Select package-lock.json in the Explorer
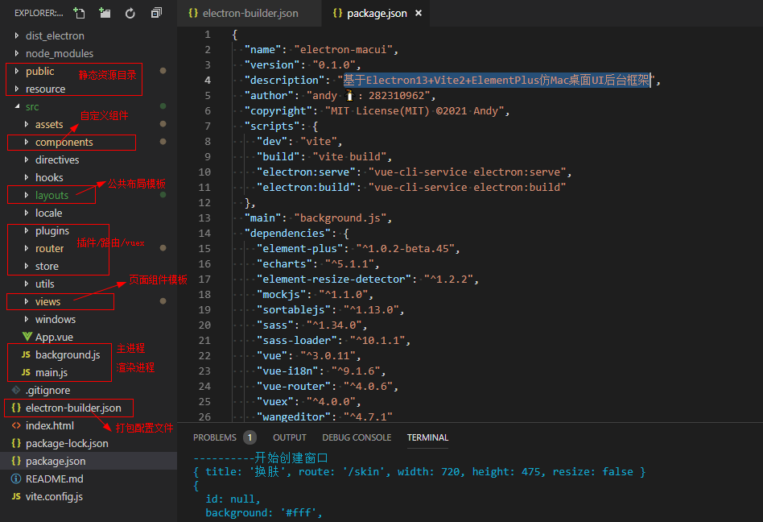This screenshot has width=763, height=522. [x=67, y=443]
